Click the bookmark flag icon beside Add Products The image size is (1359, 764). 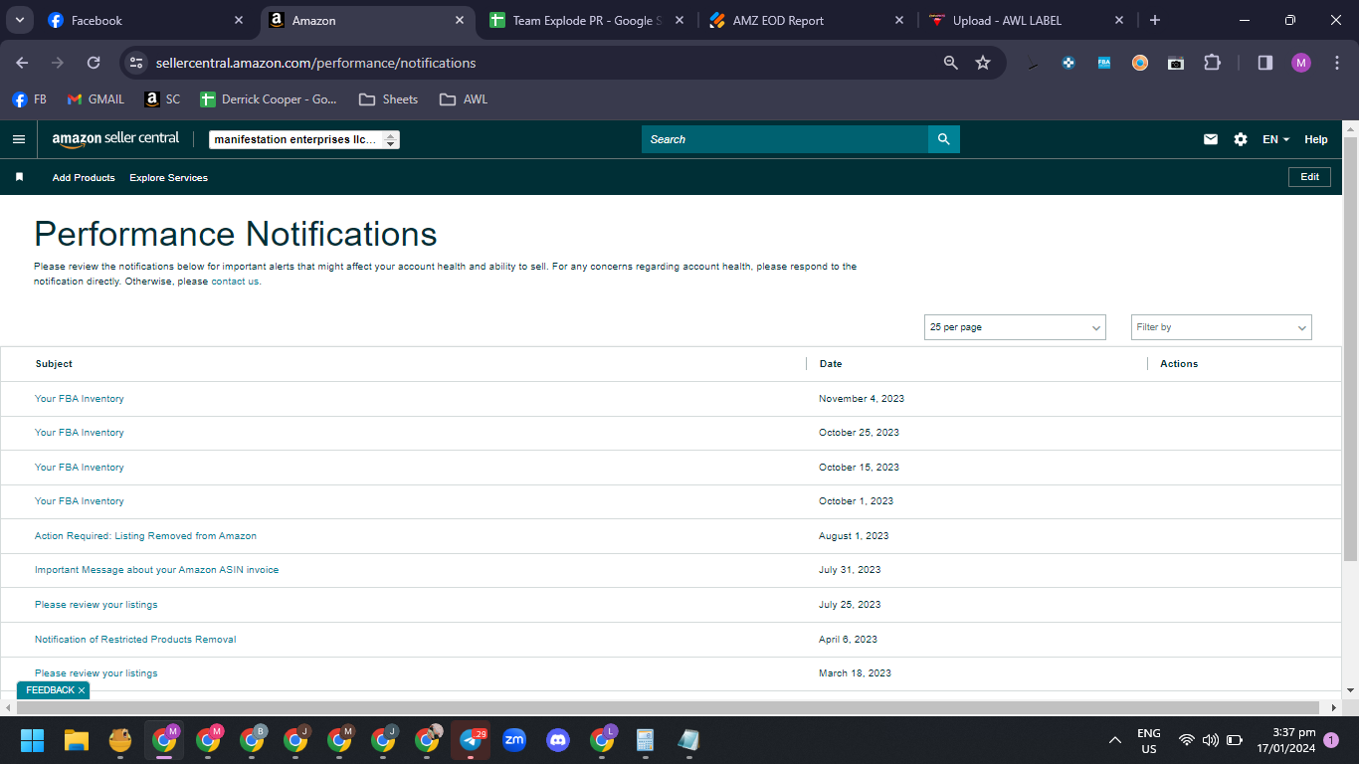pyautogui.click(x=19, y=177)
